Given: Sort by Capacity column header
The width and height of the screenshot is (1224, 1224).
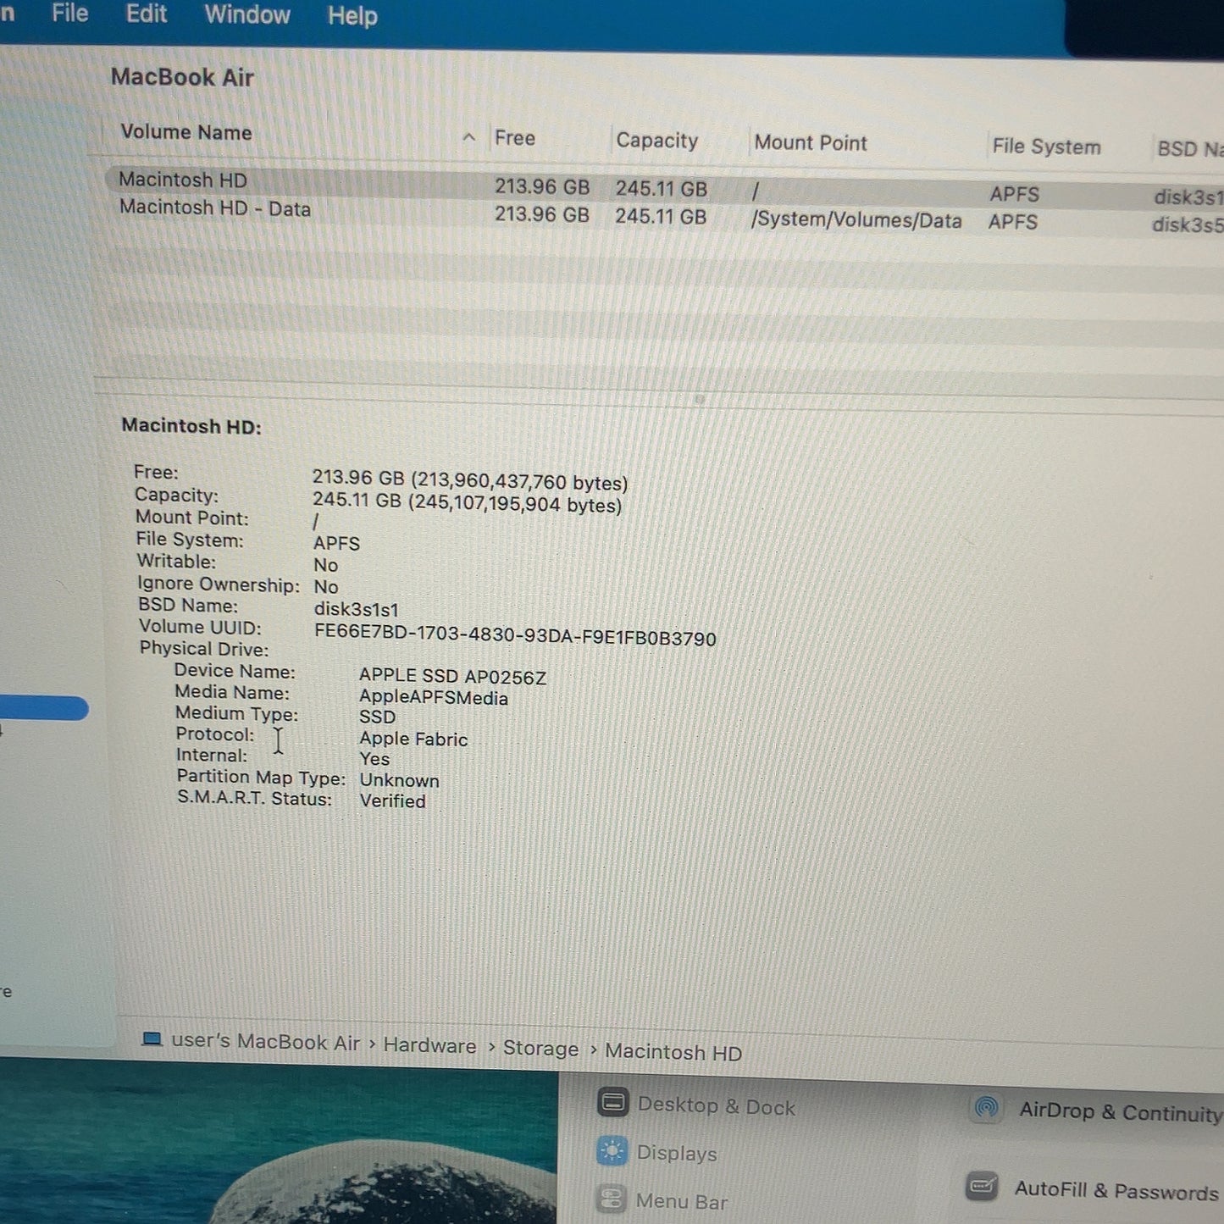Looking at the screenshot, I should [x=657, y=141].
